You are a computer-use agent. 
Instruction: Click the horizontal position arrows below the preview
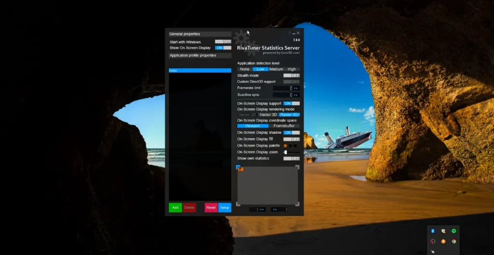click(x=261, y=209)
